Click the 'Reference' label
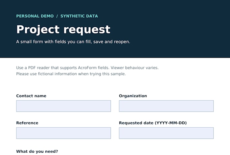This screenshot has height=155, width=230. (27, 123)
